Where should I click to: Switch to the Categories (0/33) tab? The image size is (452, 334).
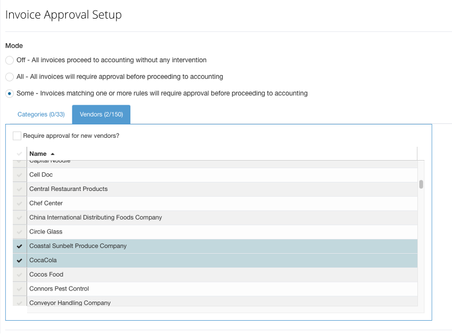[x=41, y=114]
